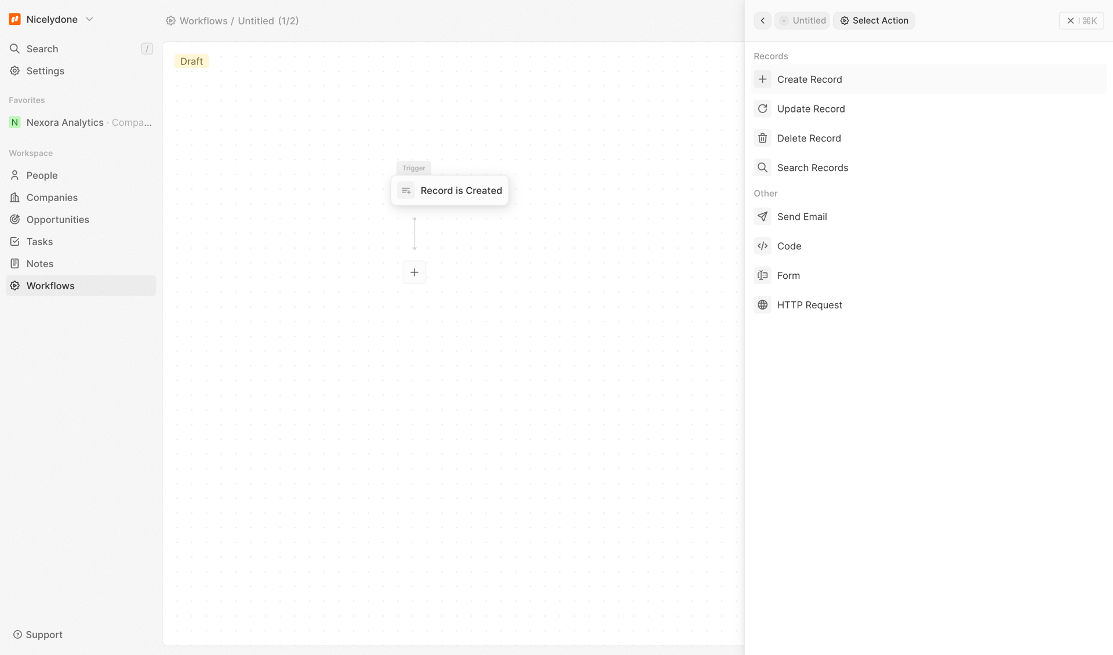Open Notes from the sidebar icon

pos(14,263)
